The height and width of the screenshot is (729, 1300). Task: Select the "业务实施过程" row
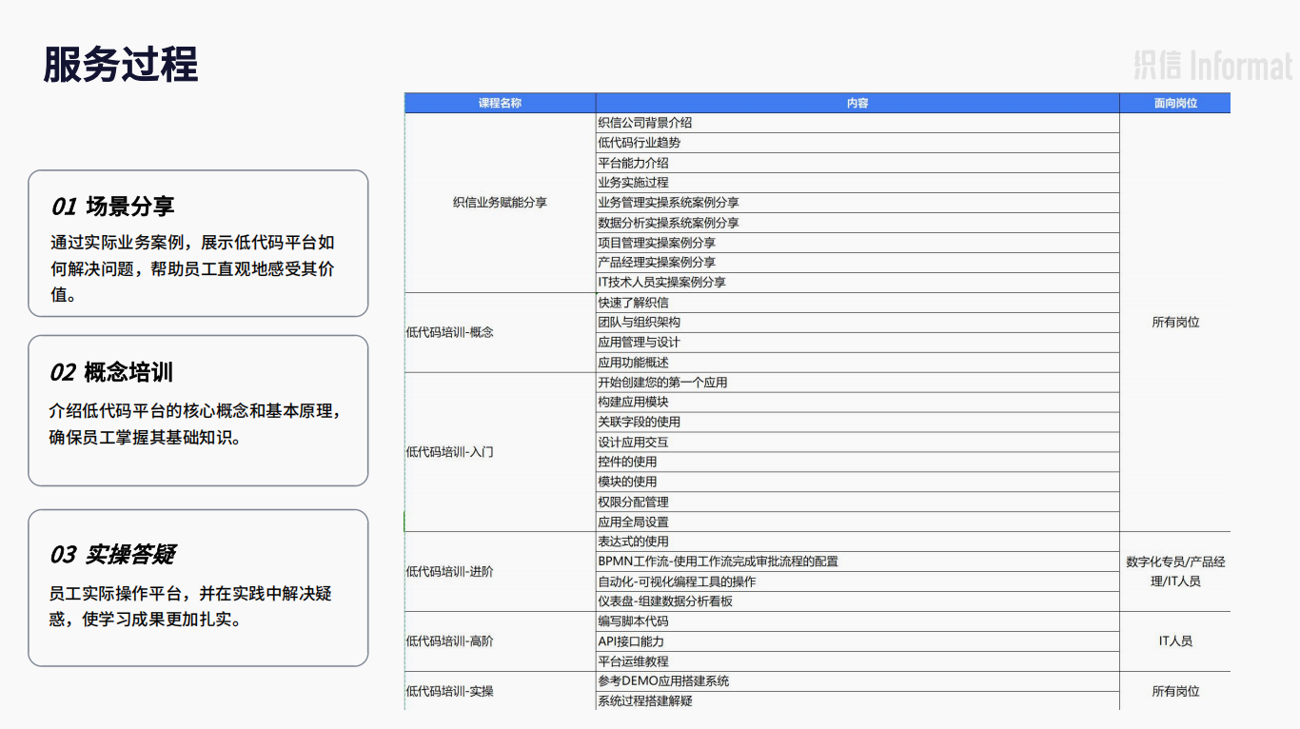[857, 183]
